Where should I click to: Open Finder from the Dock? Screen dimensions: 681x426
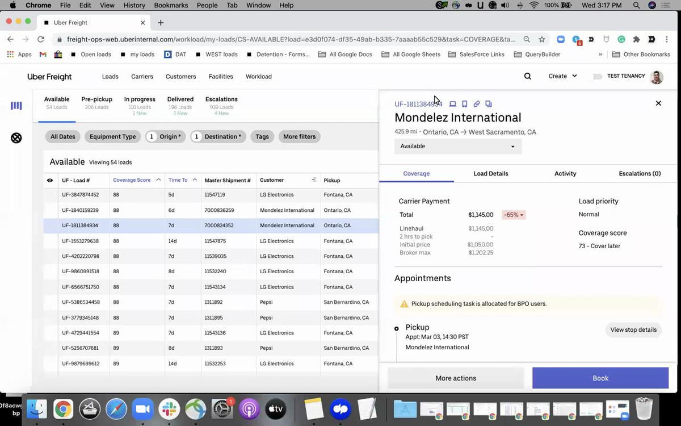pos(36,409)
